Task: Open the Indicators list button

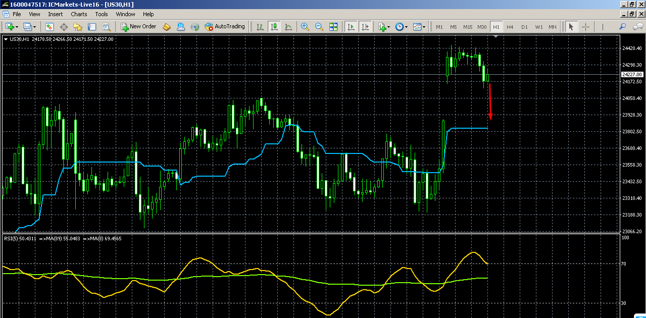Action: (x=382, y=27)
